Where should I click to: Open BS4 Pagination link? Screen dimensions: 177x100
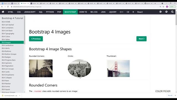pos(7,66)
